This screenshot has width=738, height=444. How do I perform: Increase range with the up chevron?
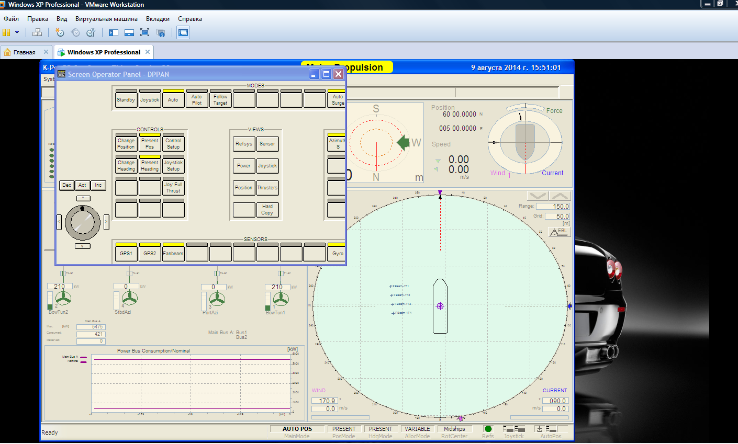(x=560, y=196)
